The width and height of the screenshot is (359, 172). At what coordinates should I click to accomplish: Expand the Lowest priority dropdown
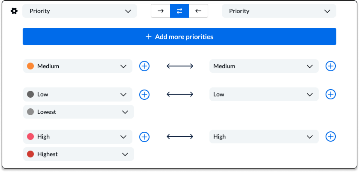click(x=126, y=112)
